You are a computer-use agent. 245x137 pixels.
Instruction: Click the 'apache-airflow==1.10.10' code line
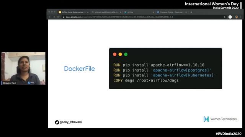[x=159, y=65]
